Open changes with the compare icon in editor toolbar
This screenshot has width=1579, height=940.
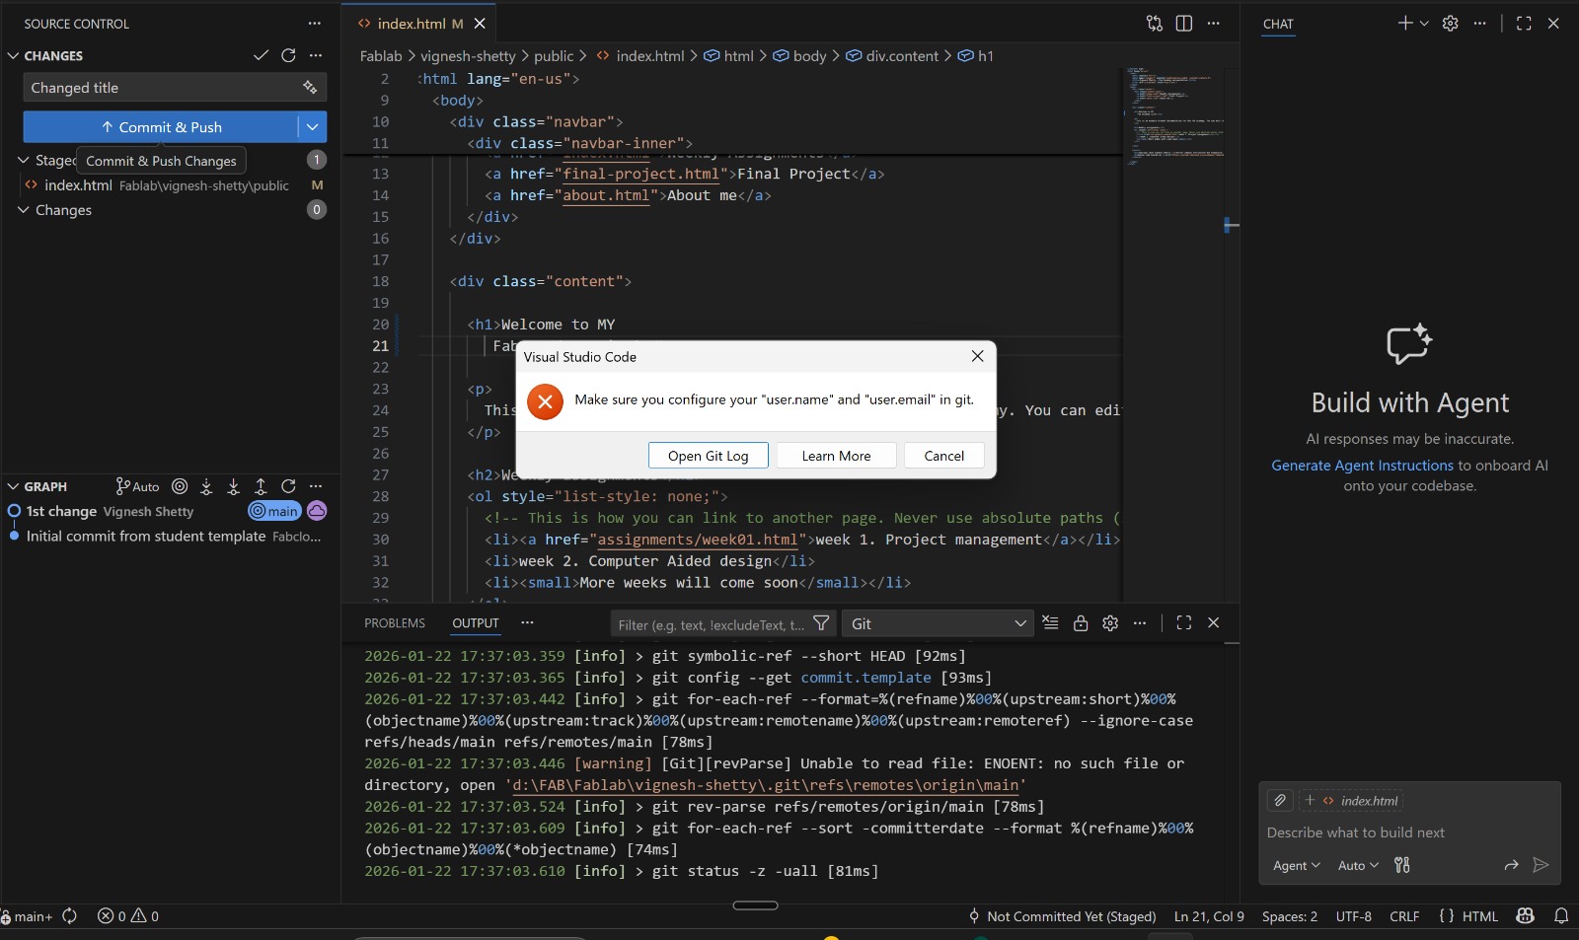pos(1155,24)
